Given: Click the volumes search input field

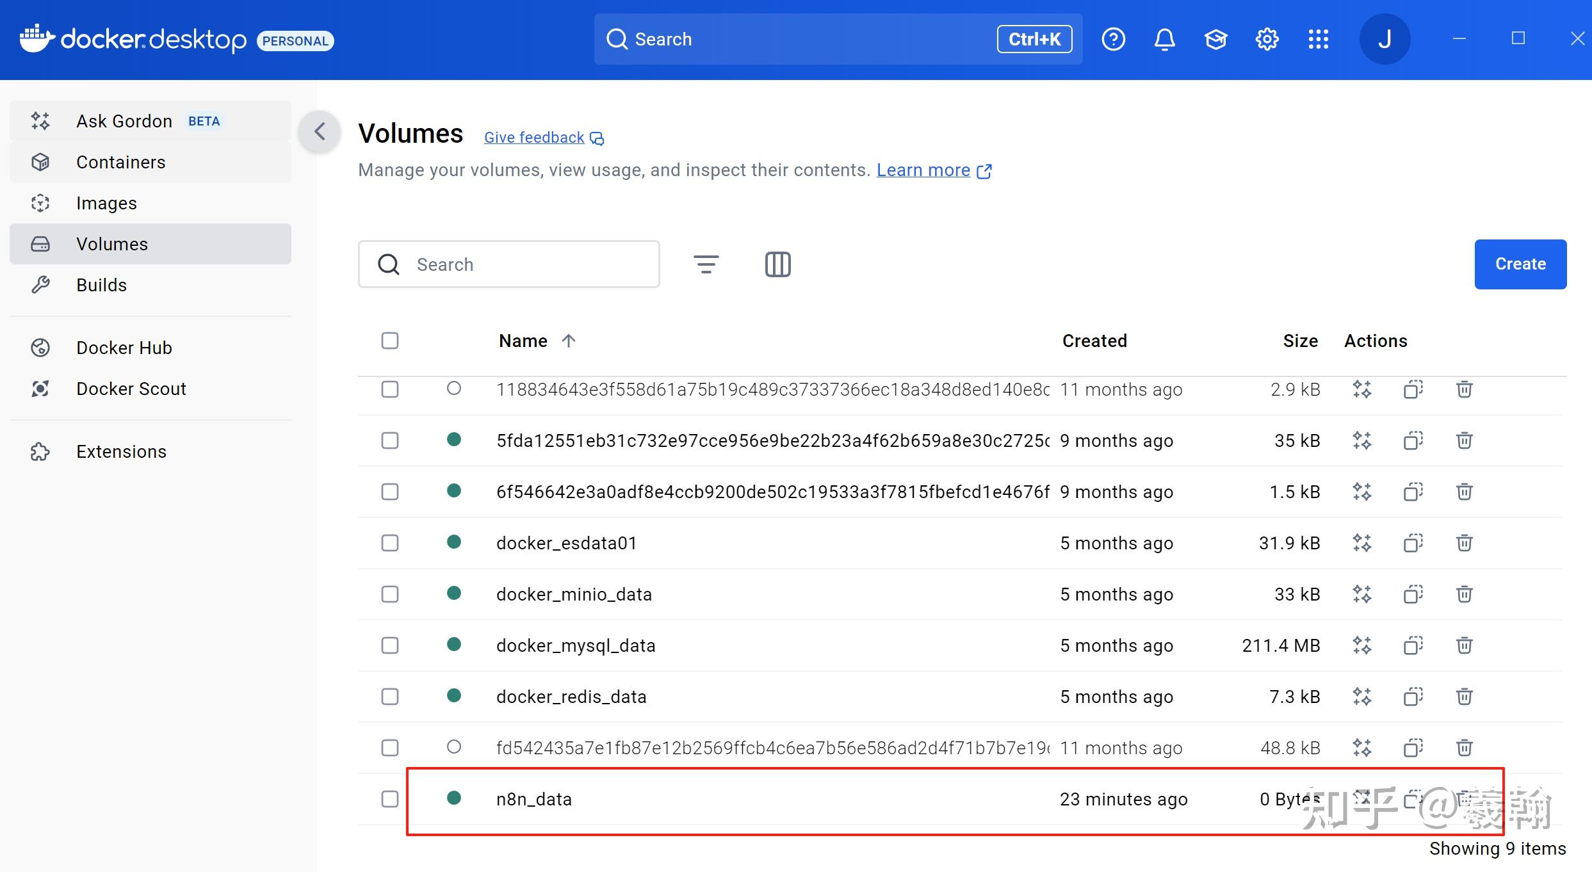Looking at the screenshot, I should pos(509,264).
